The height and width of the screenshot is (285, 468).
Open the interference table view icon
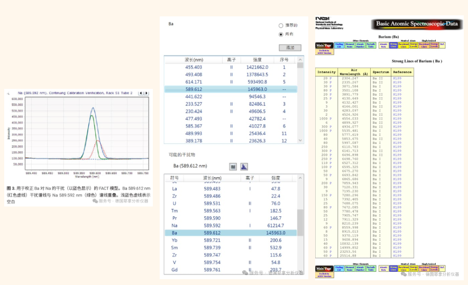[233, 166]
